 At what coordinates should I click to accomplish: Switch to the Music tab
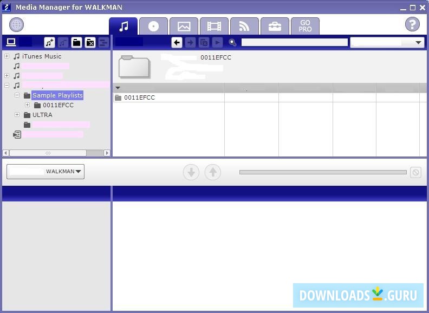pyautogui.click(x=123, y=27)
